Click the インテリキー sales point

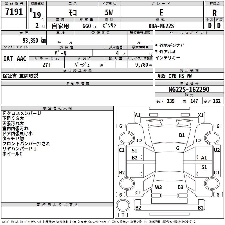pos(167,58)
